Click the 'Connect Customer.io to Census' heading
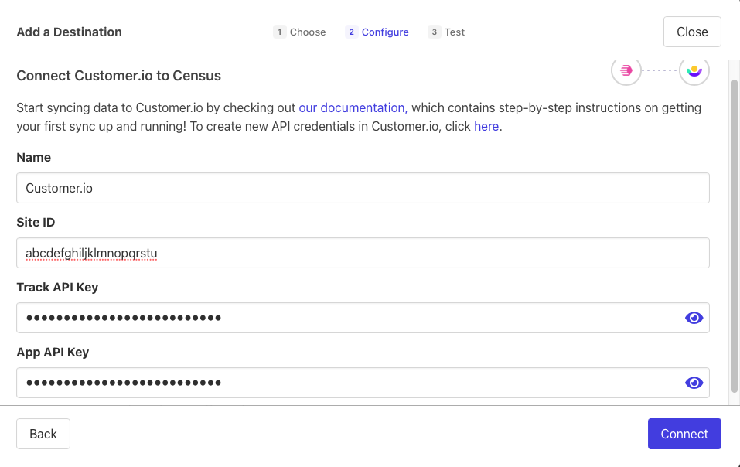740x467 pixels. 118,76
